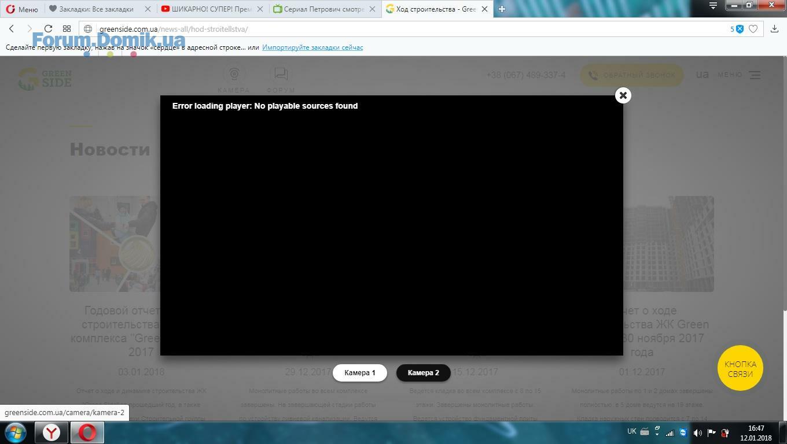The width and height of the screenshot is (787, 444).
Task: Go forward to next page
Action: [30, 29]
